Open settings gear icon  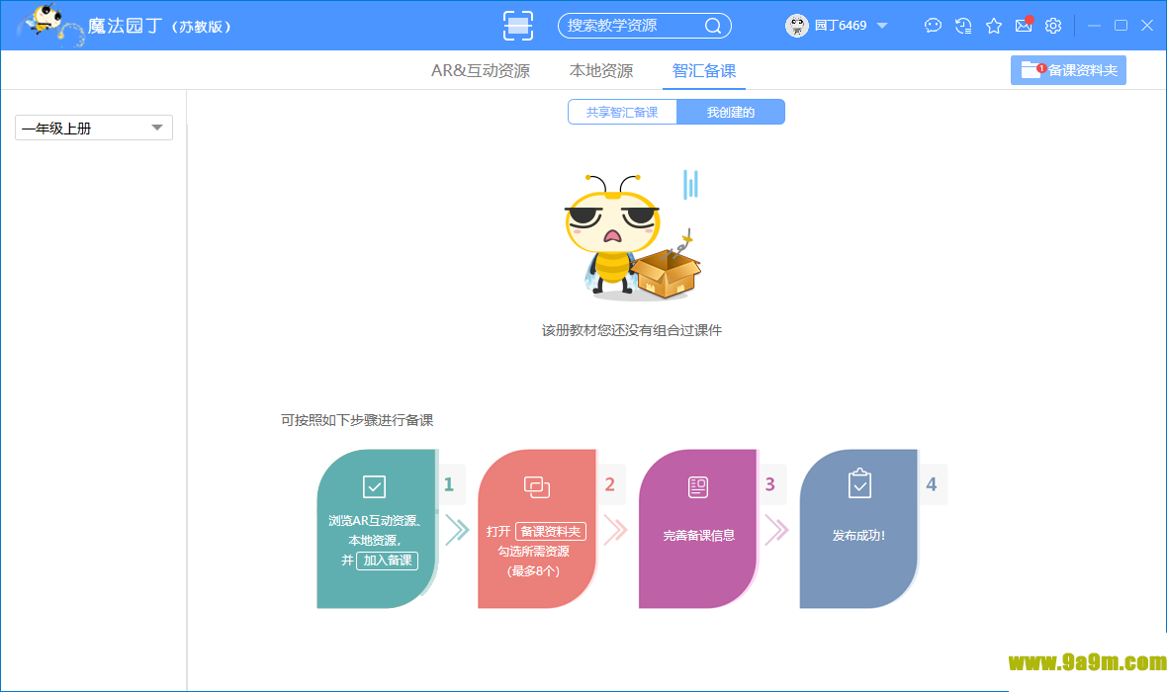(1053, 26)
